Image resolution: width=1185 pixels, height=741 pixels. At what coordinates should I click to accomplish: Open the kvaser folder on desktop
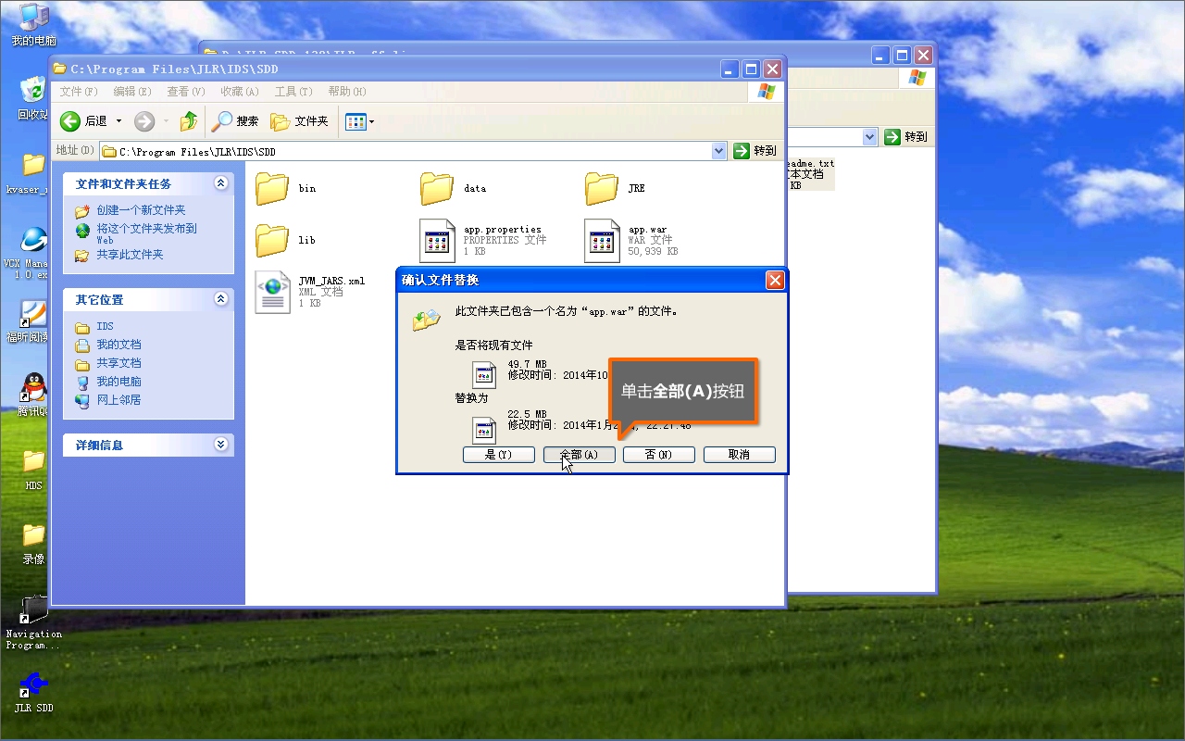click(x=28, y=173)
